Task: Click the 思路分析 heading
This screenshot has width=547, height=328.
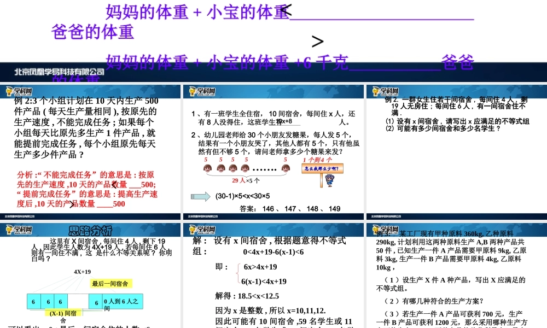Action: point(90,230)
